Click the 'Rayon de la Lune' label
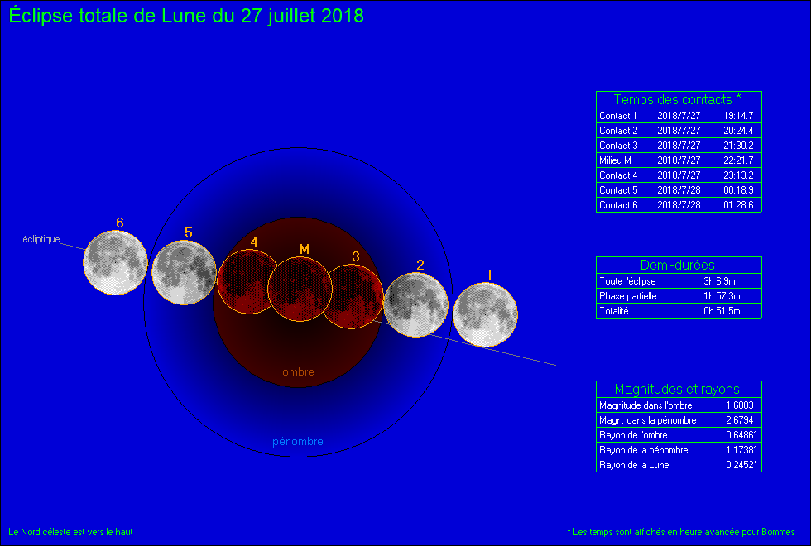The height and width of the screenshot is (546, 811). point(634,465)
